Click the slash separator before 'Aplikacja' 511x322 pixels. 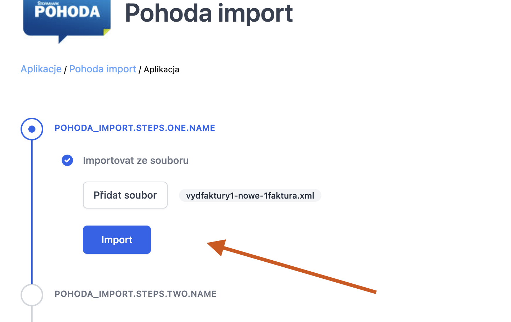pyautogui.click(x=140, y=70)
